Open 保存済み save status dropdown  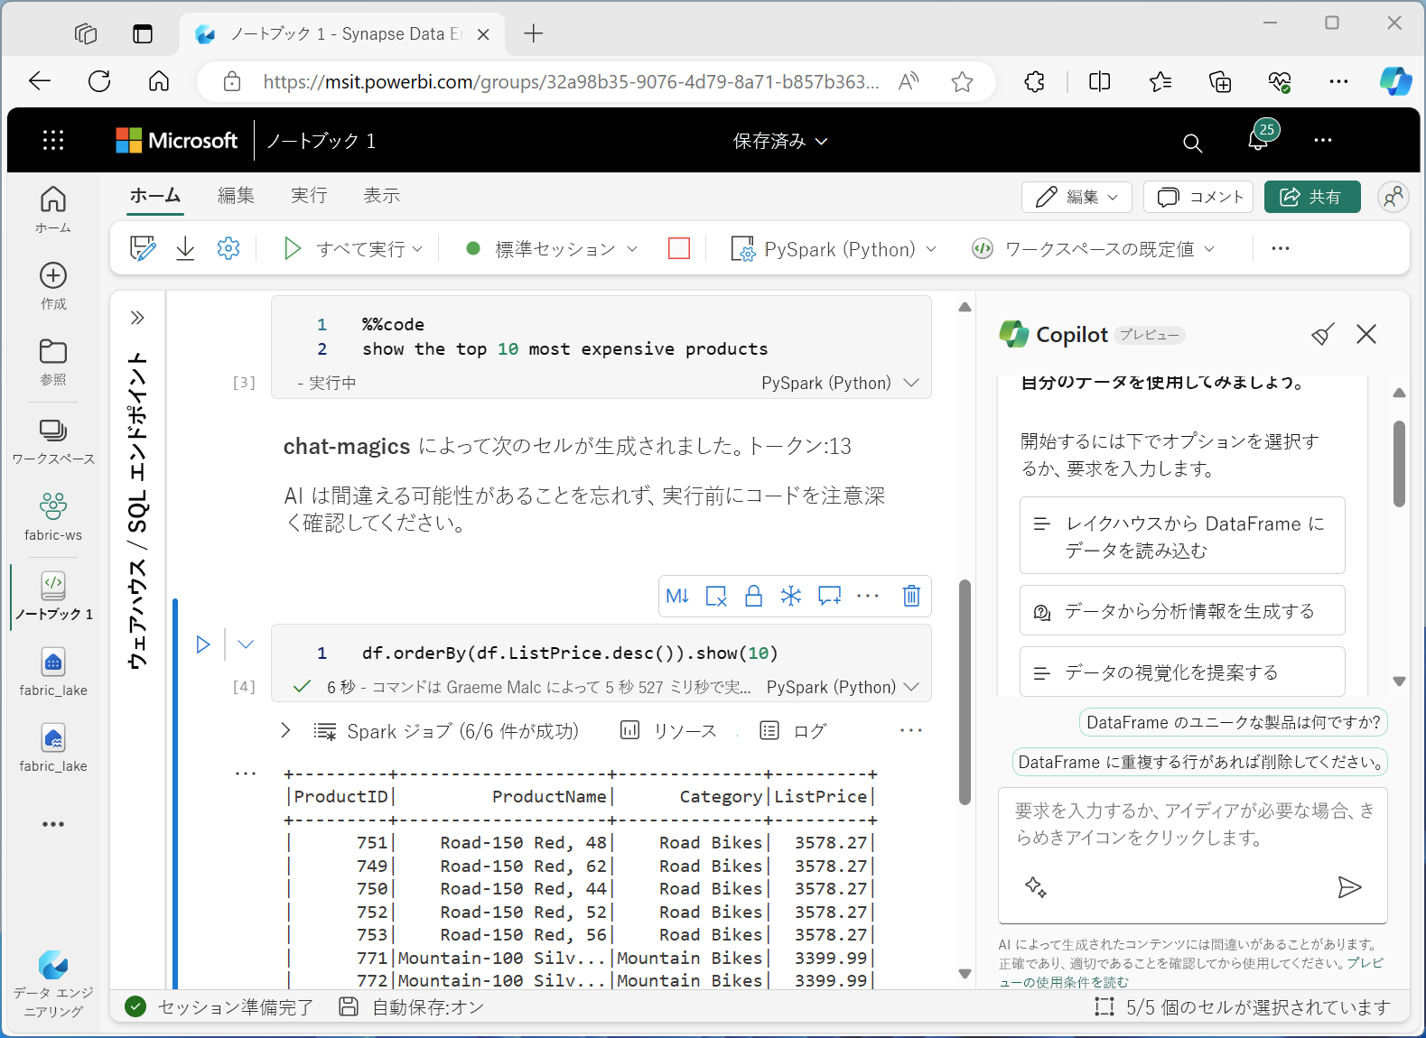click(x=780, y=141)
